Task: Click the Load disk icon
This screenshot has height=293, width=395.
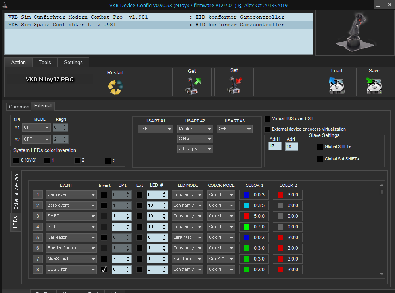Action: point(336,85)
